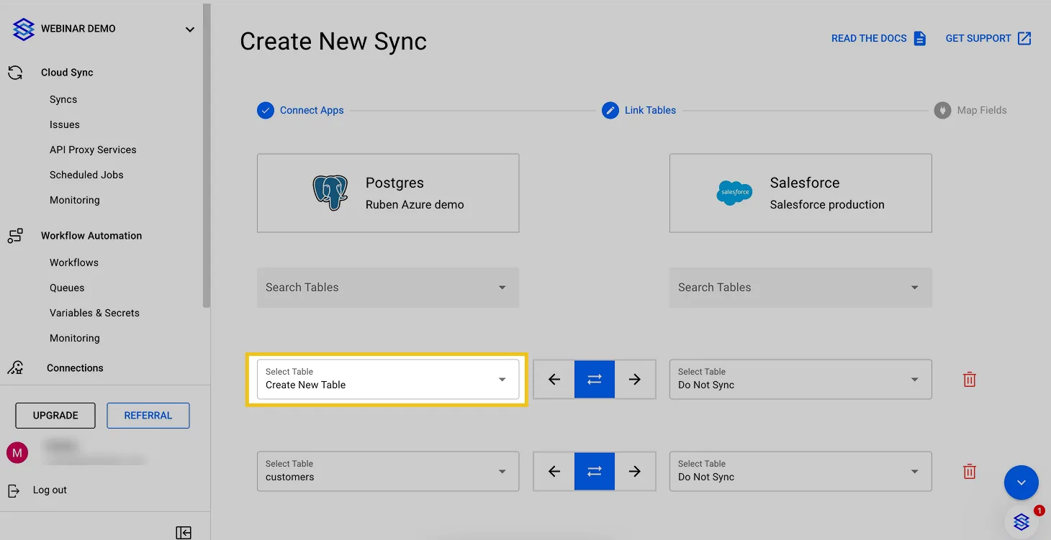Open Variables & Secrets
The image size is (1051, 540).
[x=94, y=314]
